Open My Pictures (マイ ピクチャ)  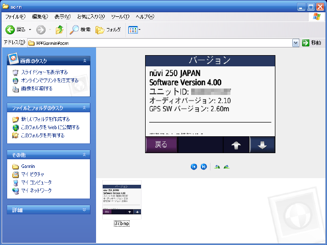point(33,175)
